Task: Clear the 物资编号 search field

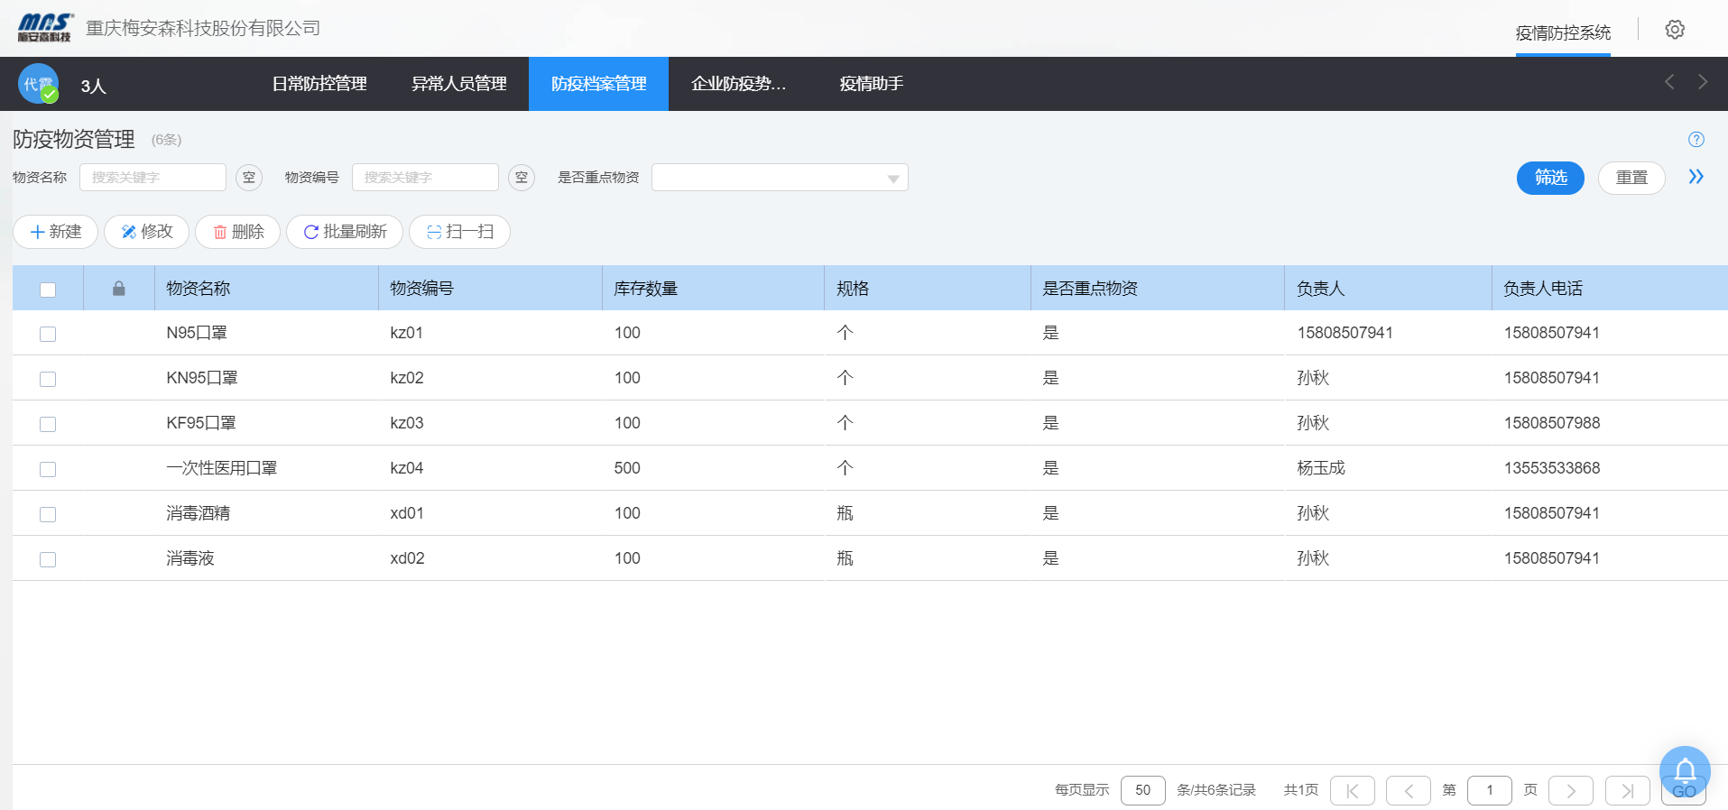Action: point(522,178)
